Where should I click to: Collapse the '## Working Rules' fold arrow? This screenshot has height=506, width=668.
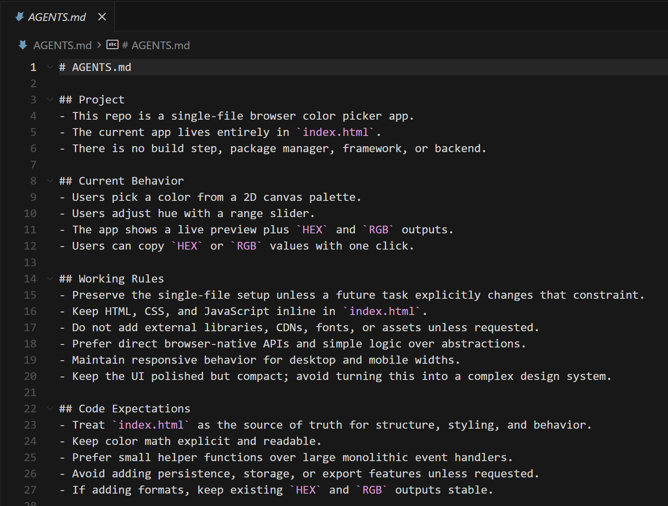[x=50, y=279]
